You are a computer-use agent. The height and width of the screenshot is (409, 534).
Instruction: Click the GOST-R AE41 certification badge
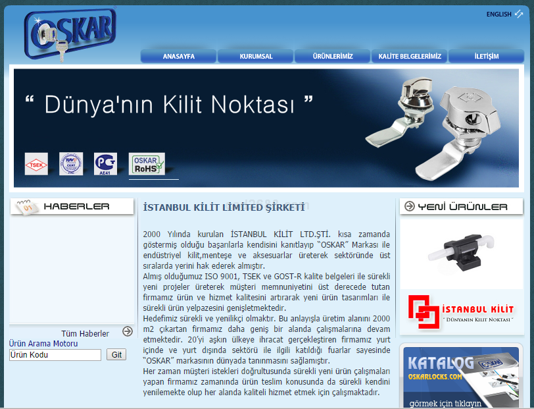105,164
